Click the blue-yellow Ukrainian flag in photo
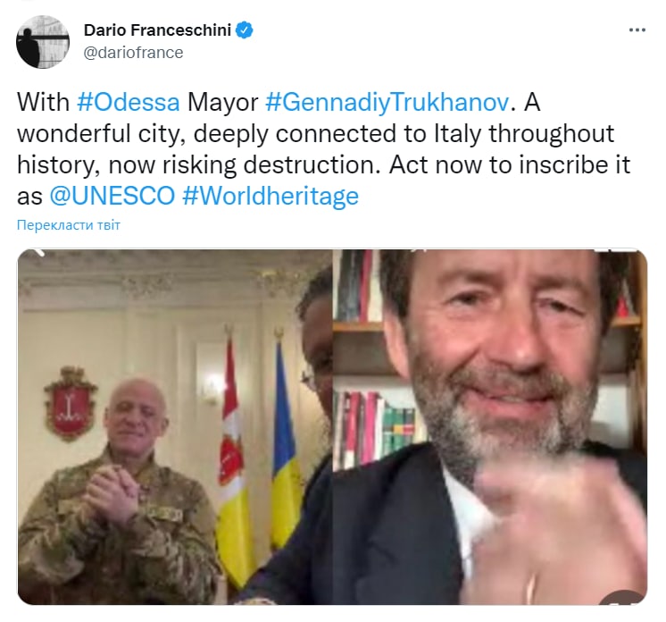The image size is (666, 622). click(x=282, y=442)
